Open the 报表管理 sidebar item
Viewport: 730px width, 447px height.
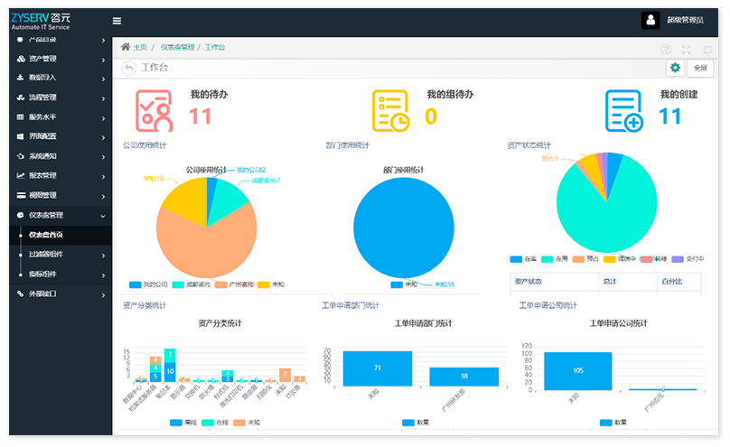(61, 175)
